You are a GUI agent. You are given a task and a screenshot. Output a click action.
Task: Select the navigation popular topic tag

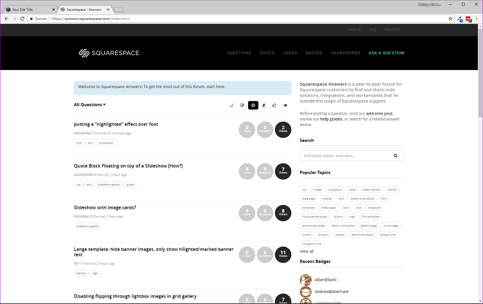coord(335,189)
